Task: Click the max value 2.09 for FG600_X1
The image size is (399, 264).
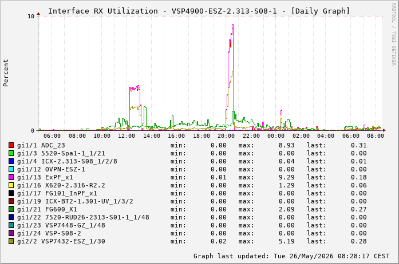Action: pos(287,209)
